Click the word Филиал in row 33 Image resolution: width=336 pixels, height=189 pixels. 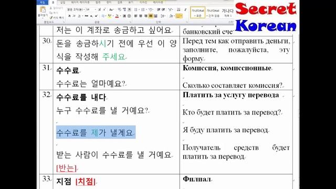tap(196, 179)
